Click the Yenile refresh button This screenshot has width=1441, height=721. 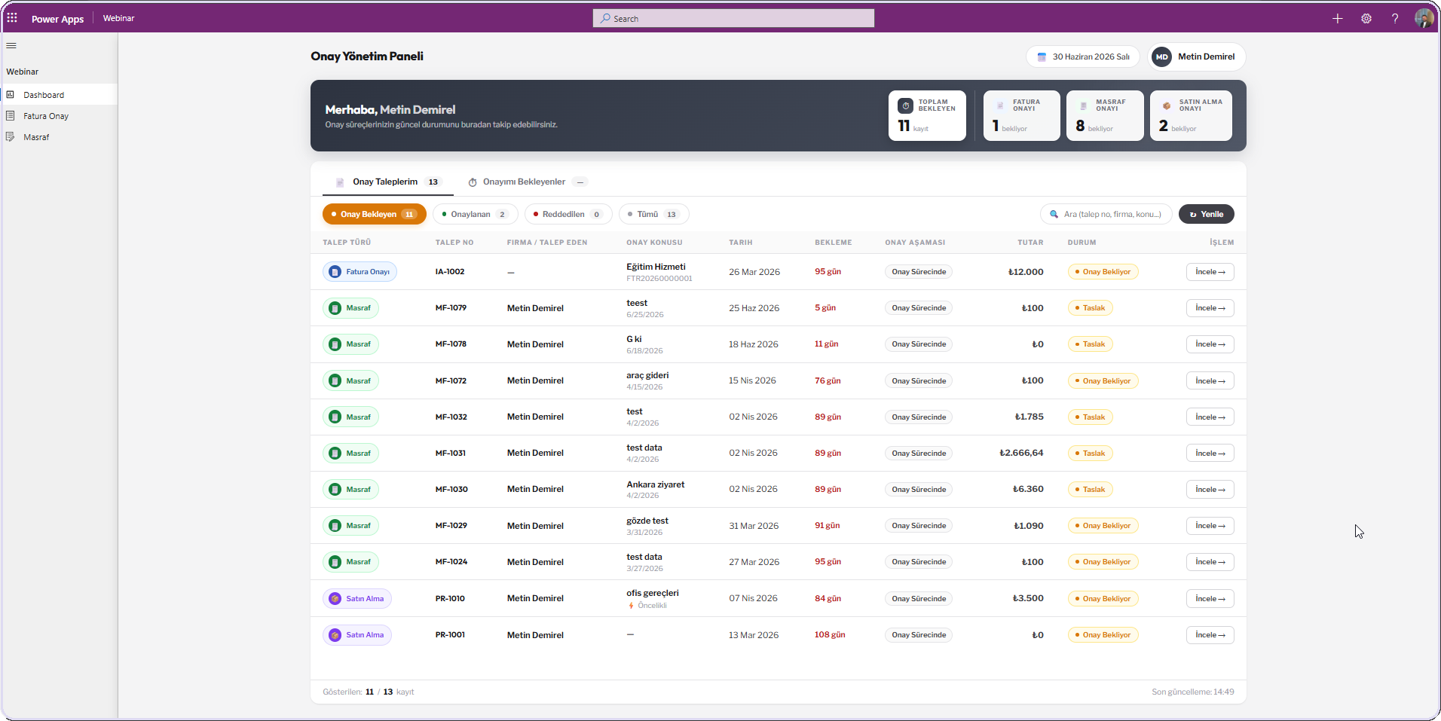coord(1207,214)
